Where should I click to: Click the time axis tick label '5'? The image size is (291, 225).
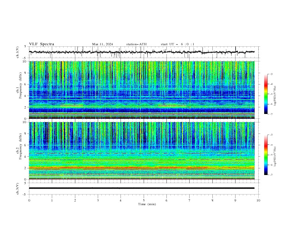[144, 200]
